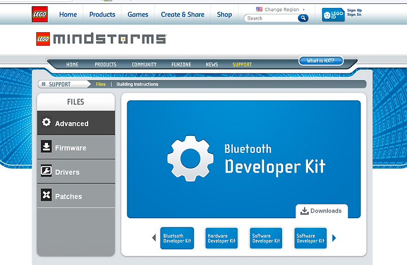Open the Games top menu
Screen dimensions: 407x265
point(138,15)
